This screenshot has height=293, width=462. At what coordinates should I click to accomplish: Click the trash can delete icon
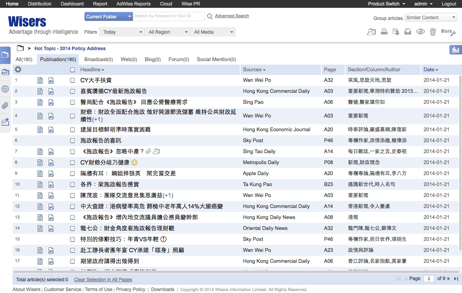click(x=433, y=32)
